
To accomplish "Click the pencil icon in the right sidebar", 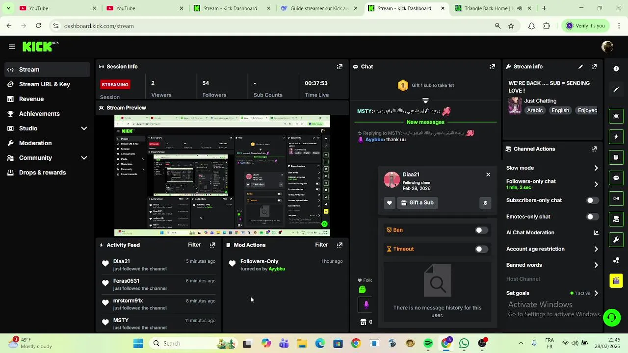I will click(616, 90).
